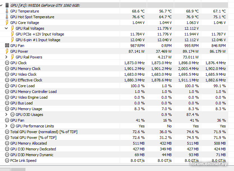Click the GPU Clock circle icon
Image resolution: width=234 pixels, height=171 pixels.
coord(7,63)
